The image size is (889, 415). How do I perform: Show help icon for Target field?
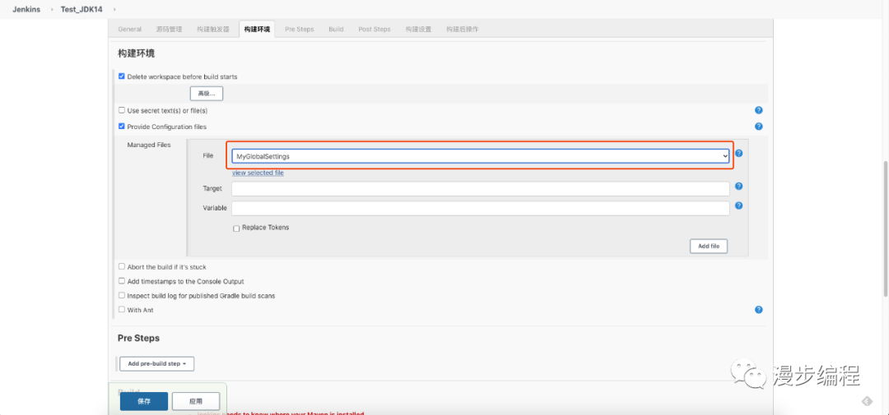tap(738, 187)
